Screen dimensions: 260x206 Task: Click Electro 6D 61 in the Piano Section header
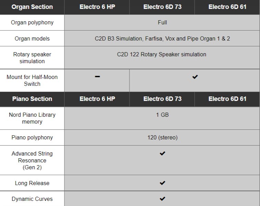(227, 99)
